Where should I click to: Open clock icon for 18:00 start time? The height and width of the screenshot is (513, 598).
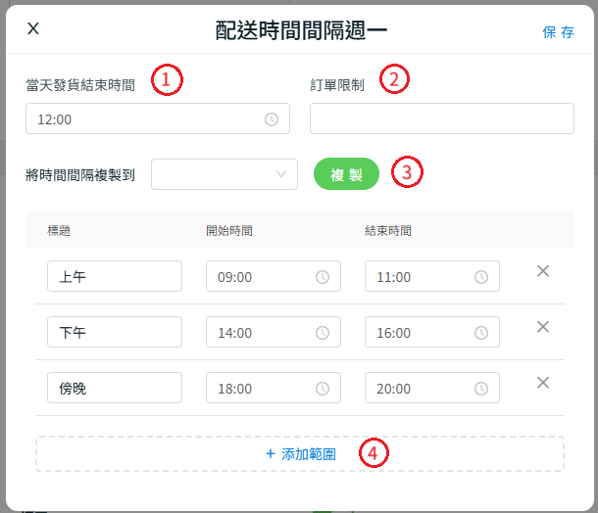pos(323,389)
